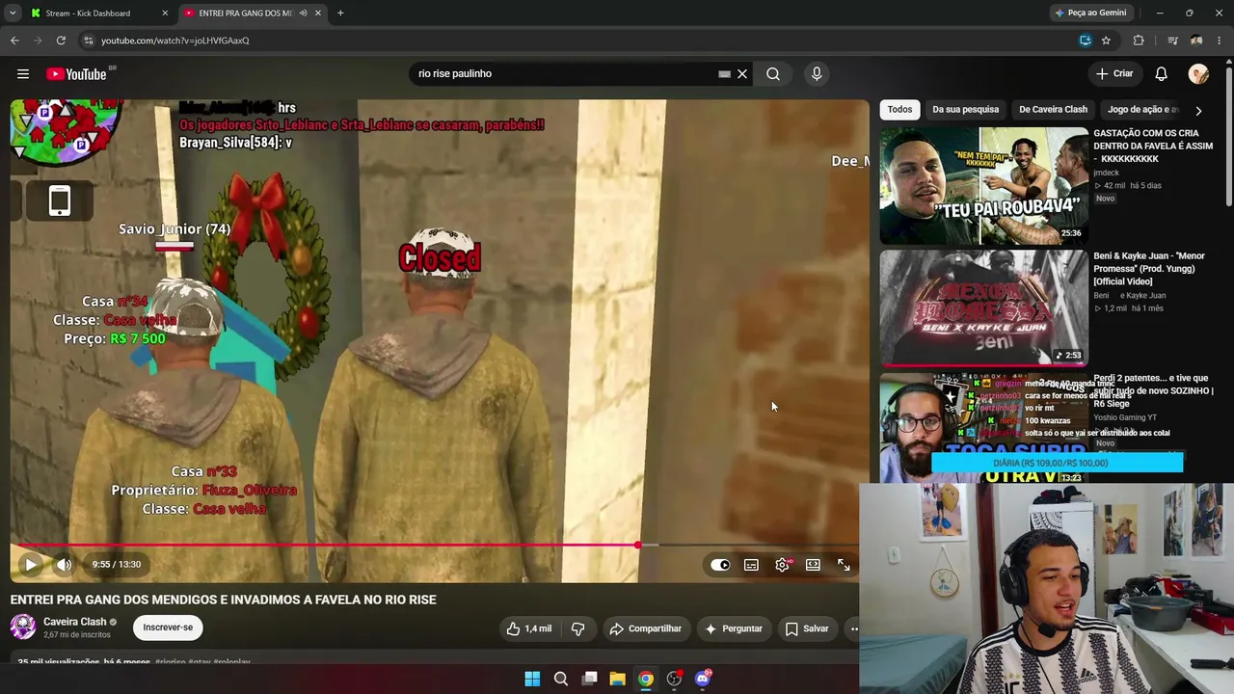Bookmark this page with the star
This screenshot has width=1234, height=694.
[1106, 40]
